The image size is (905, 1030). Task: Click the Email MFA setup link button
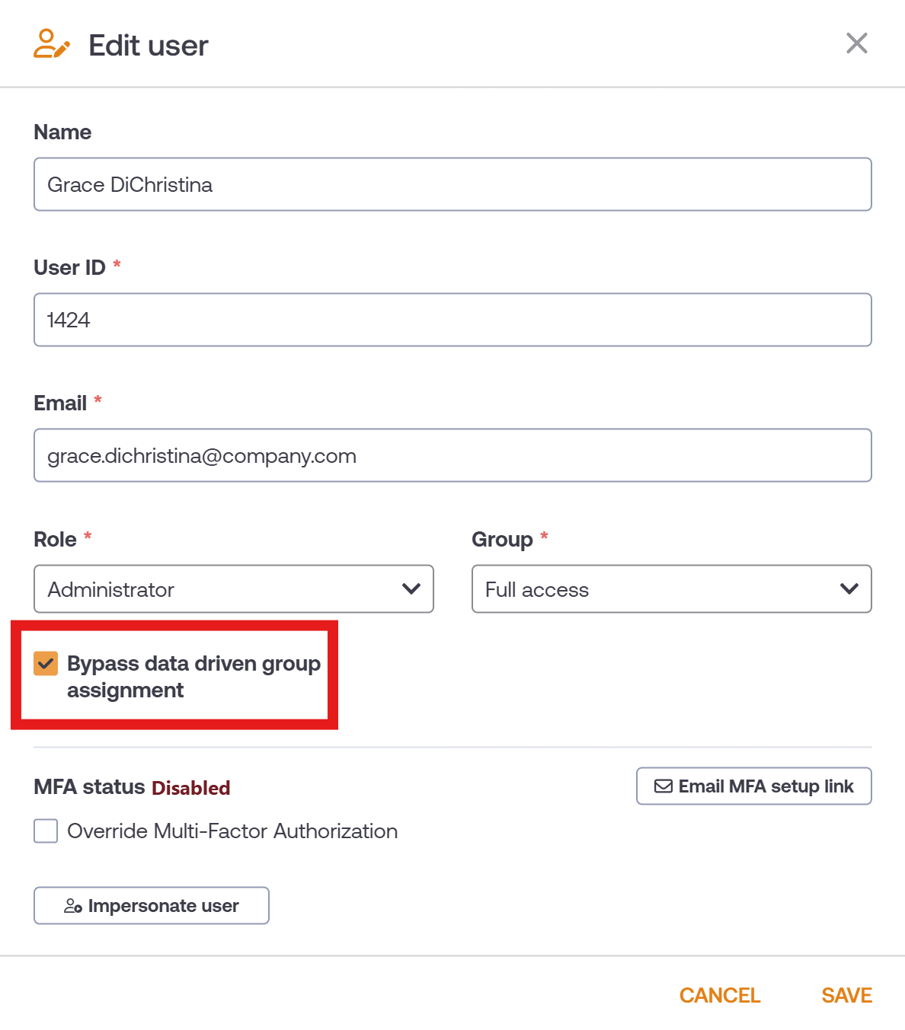754,786
